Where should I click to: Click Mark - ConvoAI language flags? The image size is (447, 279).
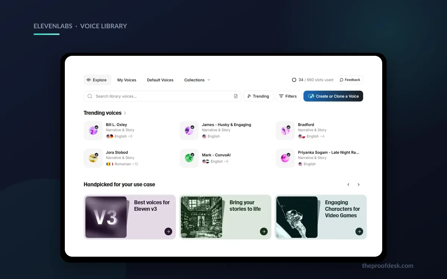206,161
